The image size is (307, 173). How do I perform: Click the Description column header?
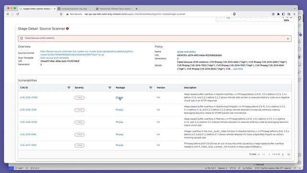coord(190,87)
